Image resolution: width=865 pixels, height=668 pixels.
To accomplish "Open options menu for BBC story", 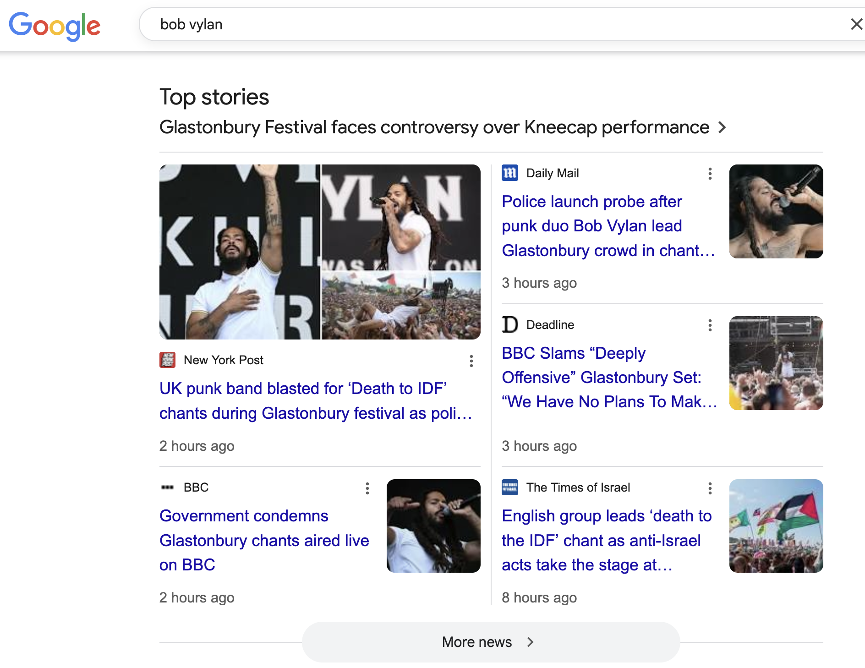I will pos(367,488).
